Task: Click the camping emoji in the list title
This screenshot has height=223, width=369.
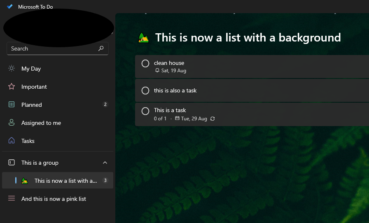Action: (x=143, y=38)
